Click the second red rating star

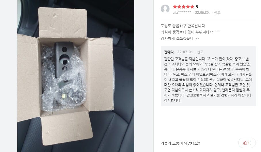point(179,7)
